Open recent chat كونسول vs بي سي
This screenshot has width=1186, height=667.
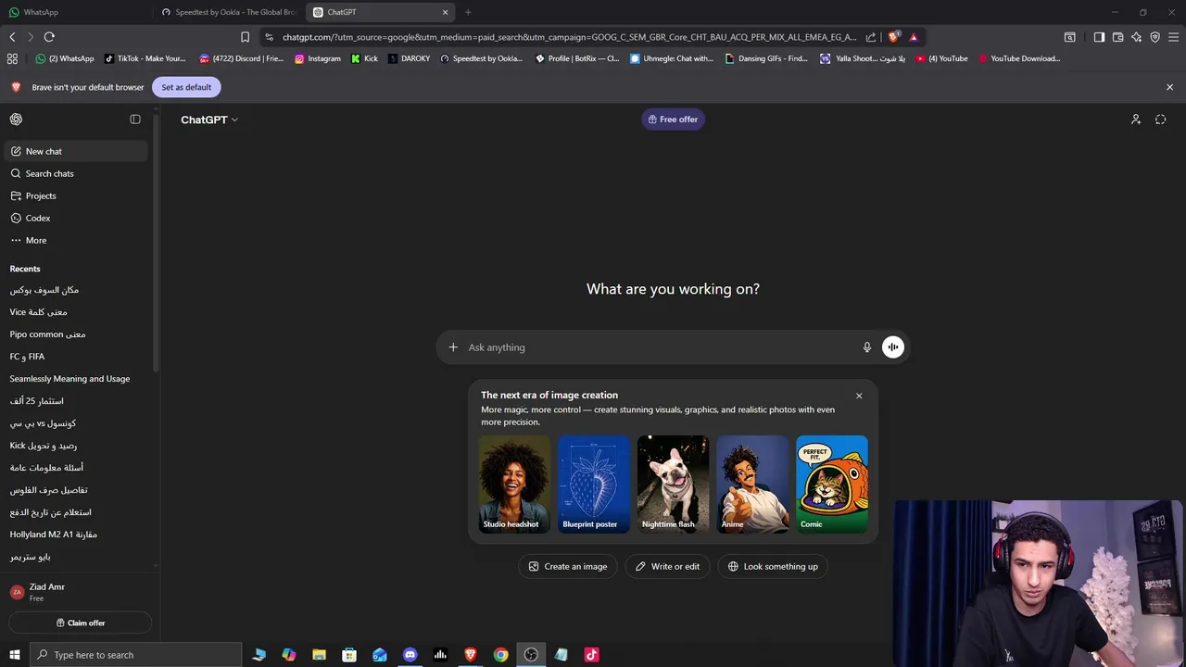click(x=76, y=423)
